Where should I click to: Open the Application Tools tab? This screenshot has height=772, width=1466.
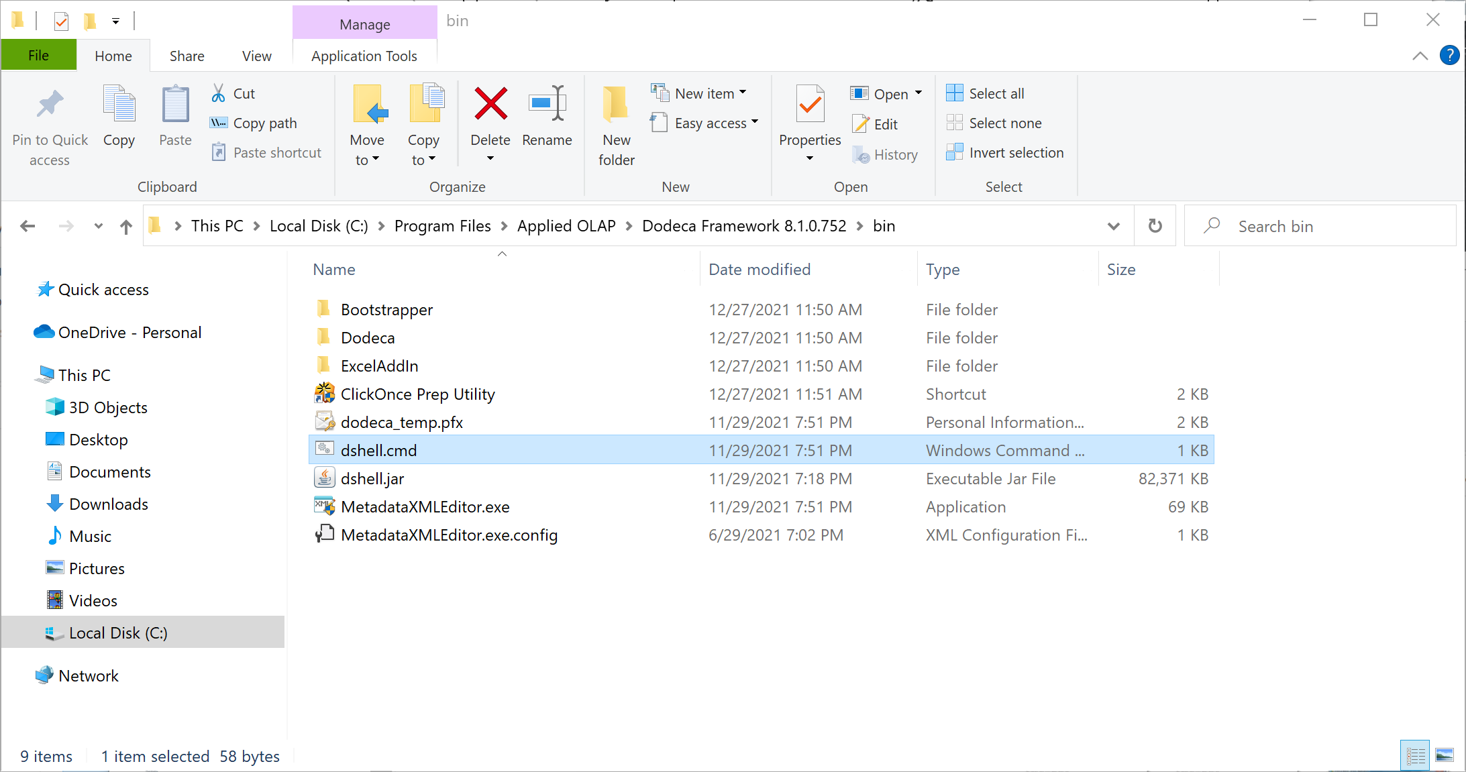coord(364,56)
